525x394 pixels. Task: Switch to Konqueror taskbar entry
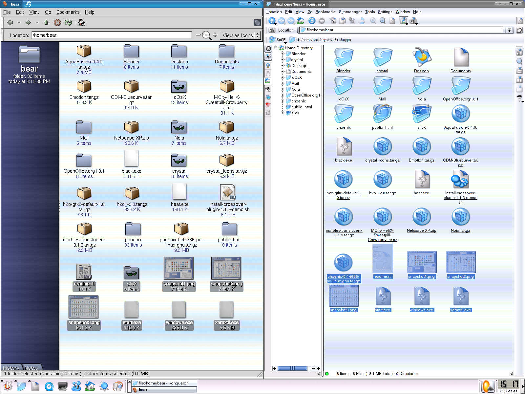(164, 383)
